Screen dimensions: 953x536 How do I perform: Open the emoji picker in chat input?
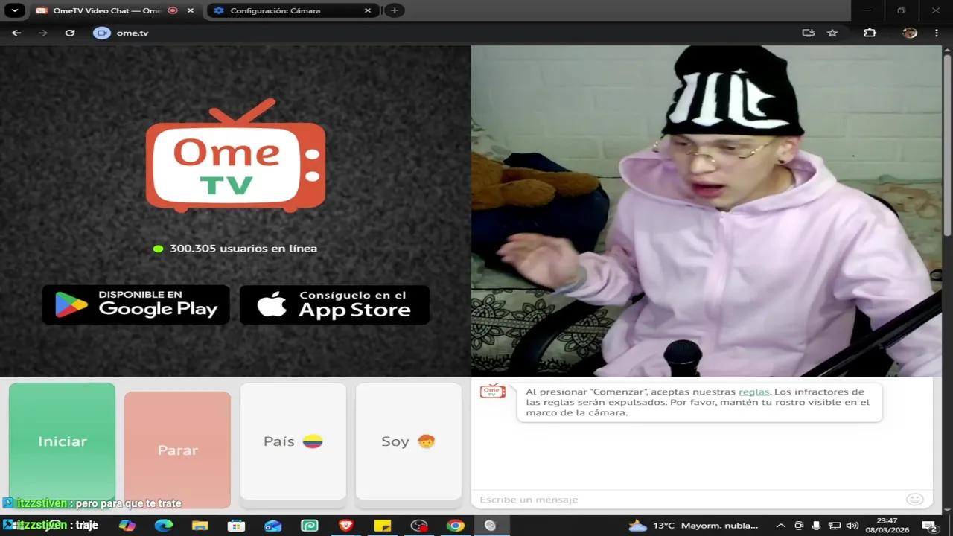coord(914,499)
